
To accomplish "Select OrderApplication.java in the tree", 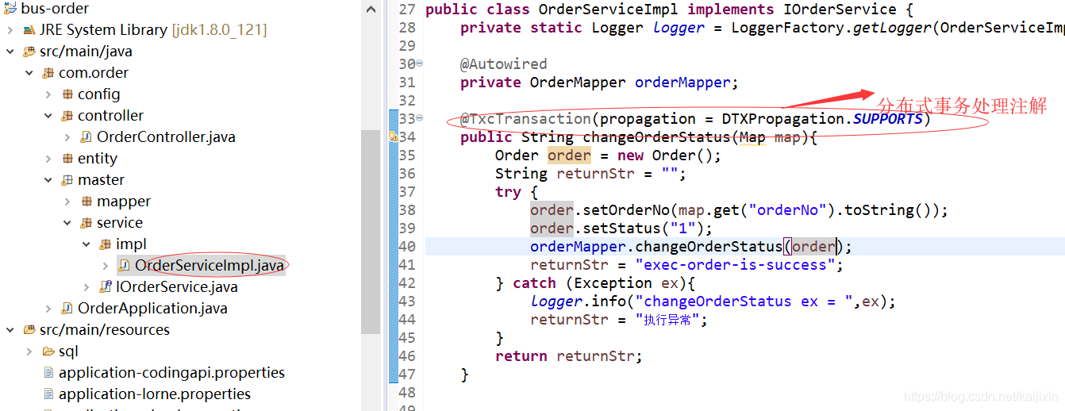I will 152,309.
